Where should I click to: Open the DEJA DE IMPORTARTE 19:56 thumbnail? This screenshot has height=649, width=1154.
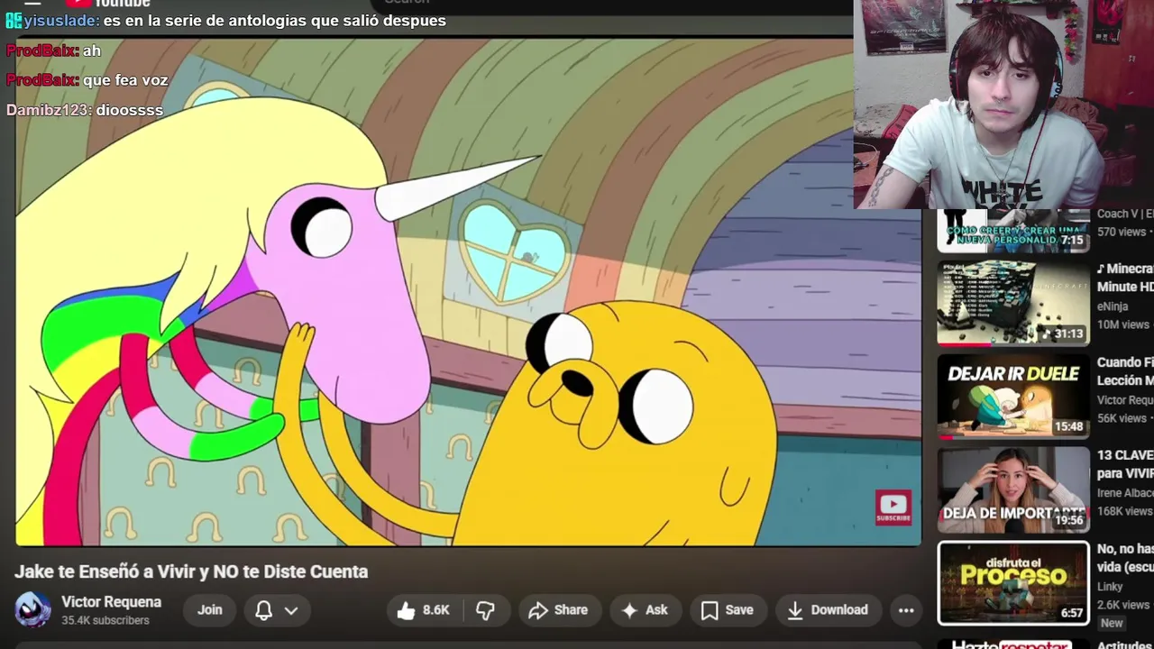coord(1013,489)
